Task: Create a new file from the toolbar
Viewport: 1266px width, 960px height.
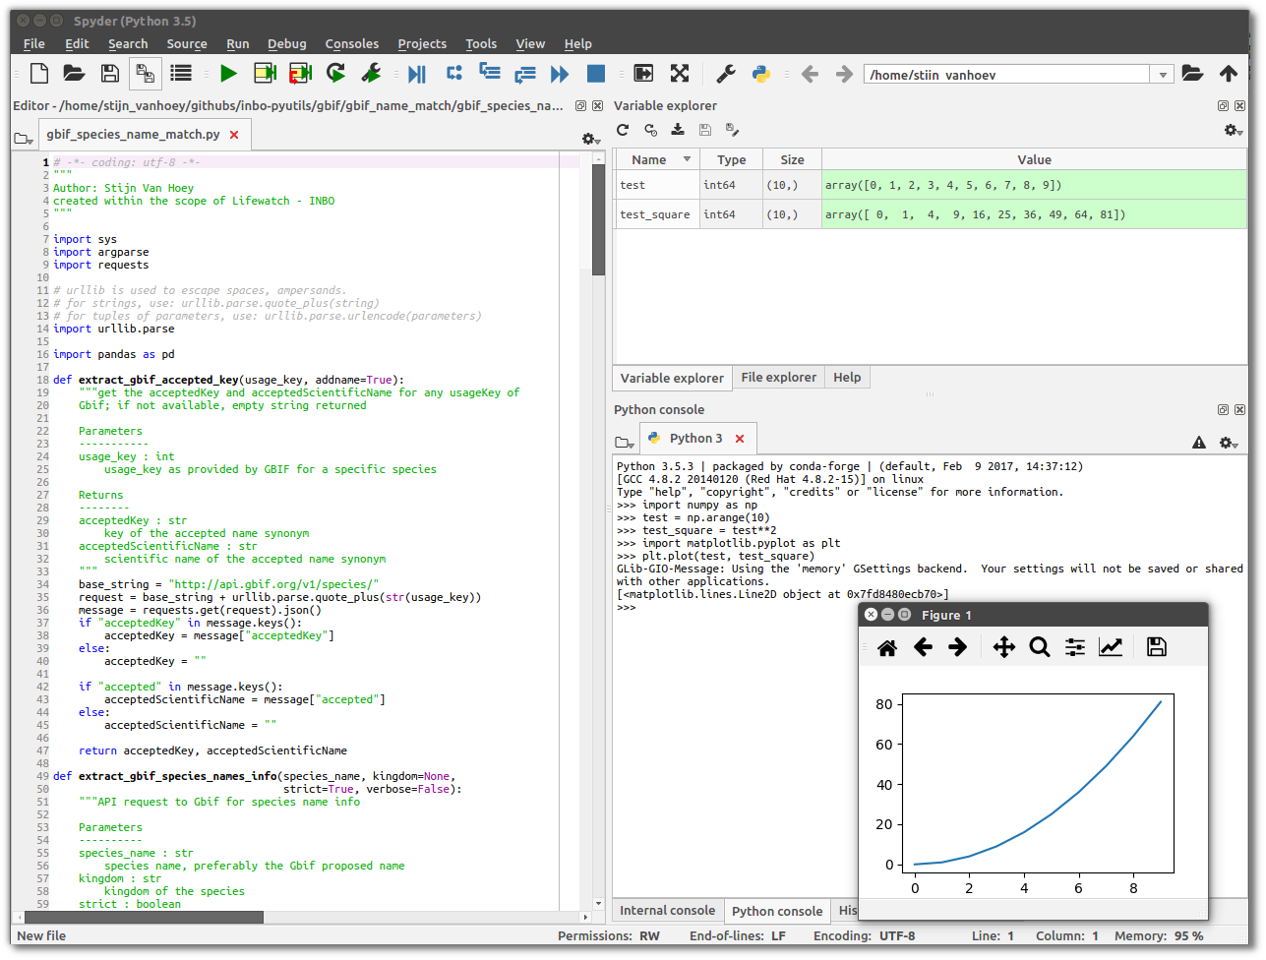Action: click(x=39, y=73)
